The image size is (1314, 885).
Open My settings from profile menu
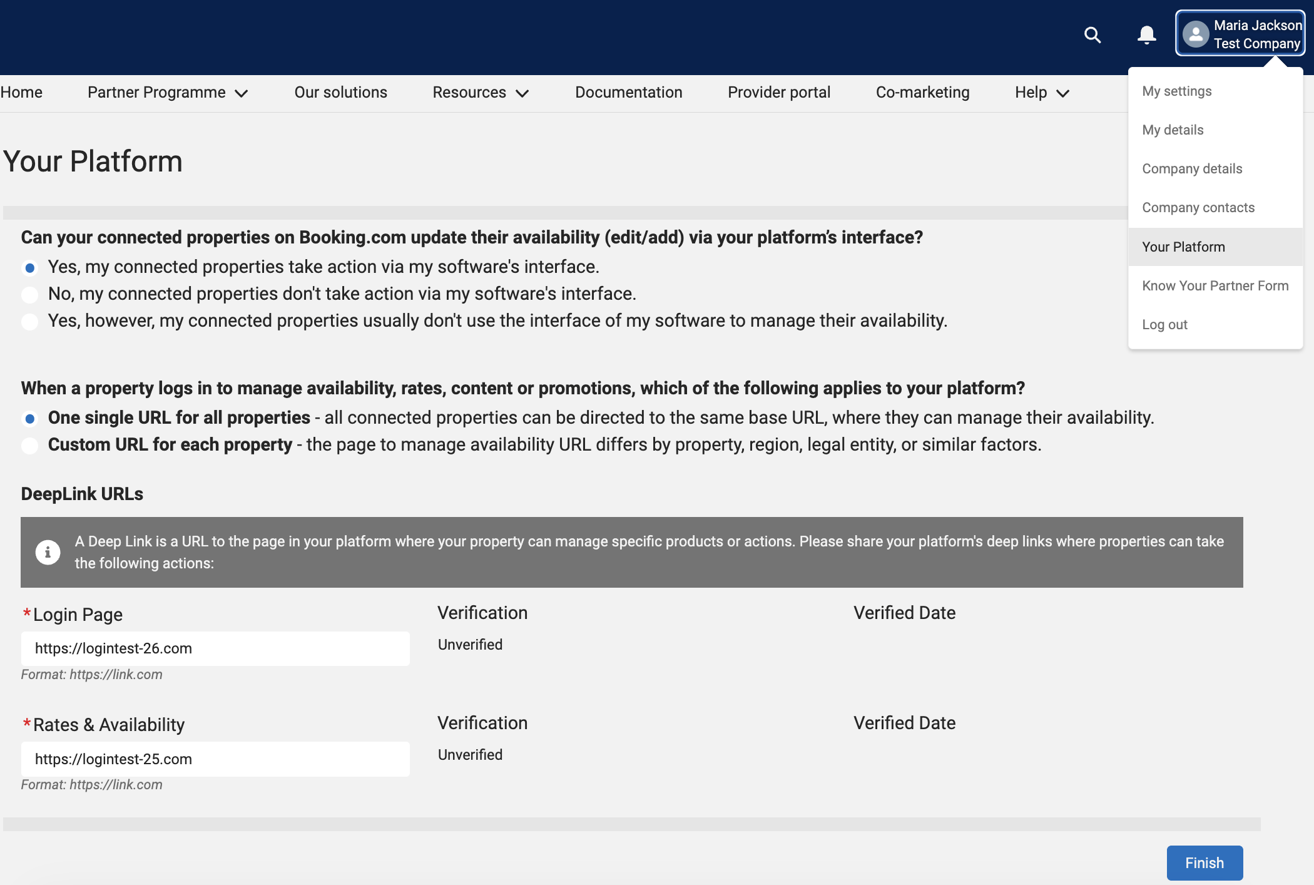point(1176,91)
